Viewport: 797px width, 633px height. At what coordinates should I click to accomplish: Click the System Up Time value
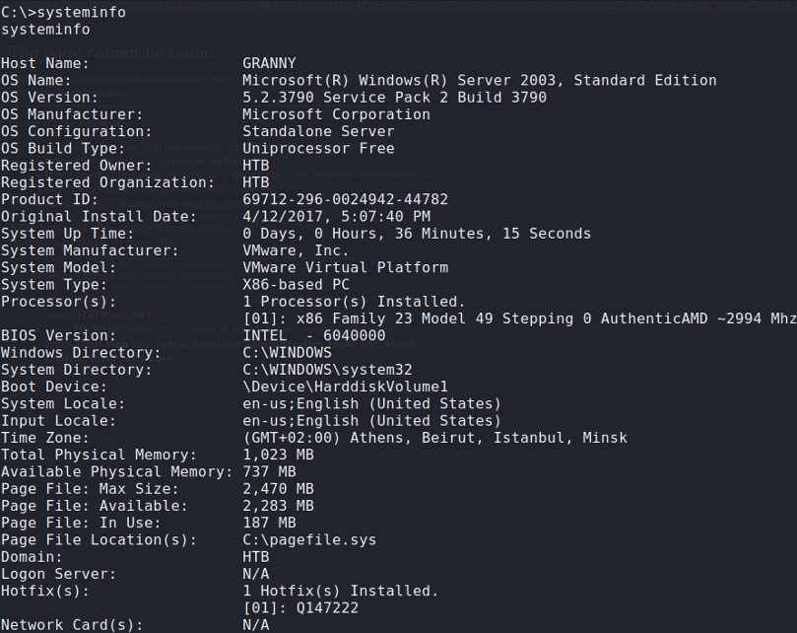click(416, 234)
